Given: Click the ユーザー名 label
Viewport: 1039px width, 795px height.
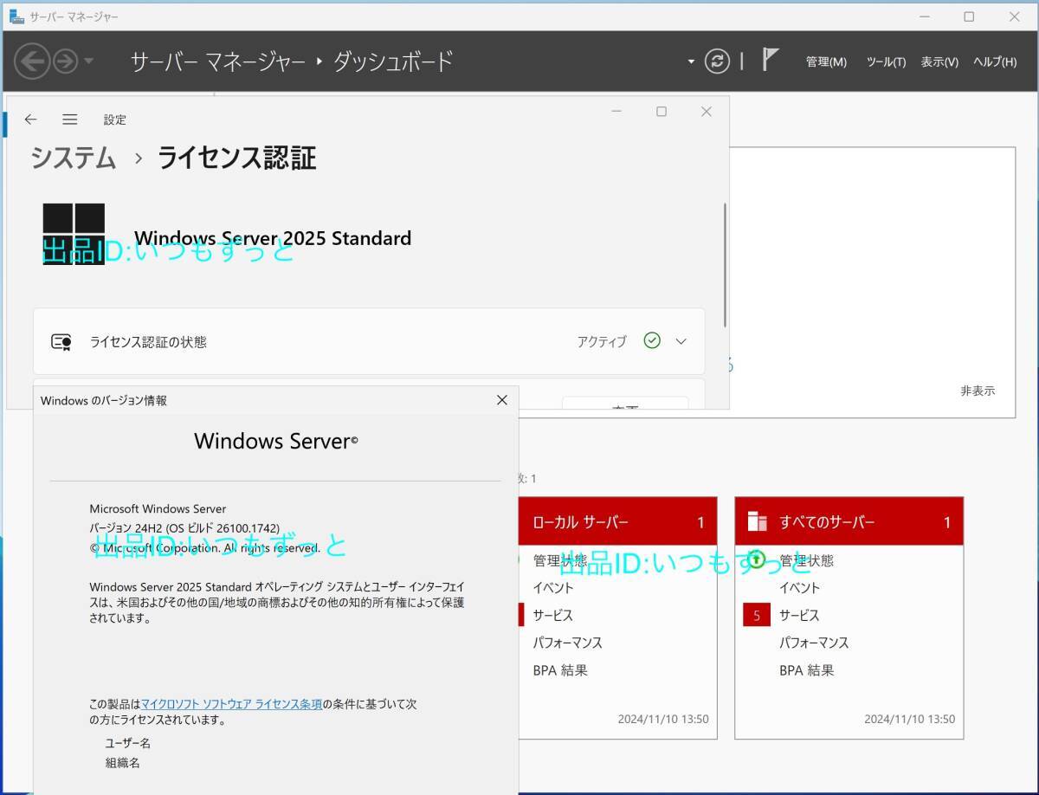Looking at the screenshot, I should 128,743.
